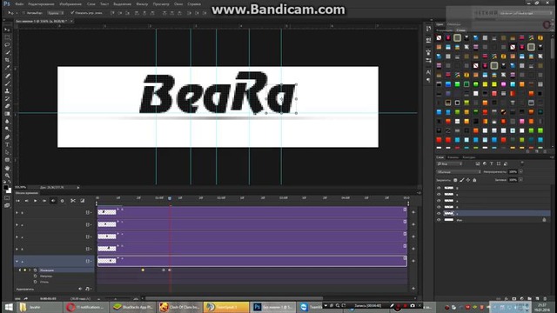Viewport: 557px width, 313px height.
Task: Select the Gradient tool
Action: pyautogui.click(x=7, y=114)
